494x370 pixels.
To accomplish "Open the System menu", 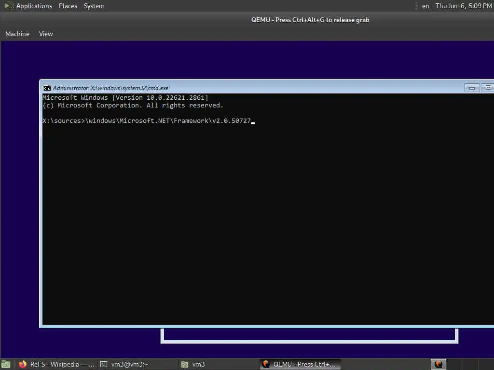I will click(94, 6).
